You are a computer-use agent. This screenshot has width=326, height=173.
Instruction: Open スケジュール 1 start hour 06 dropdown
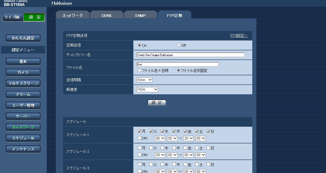(160, 138)
